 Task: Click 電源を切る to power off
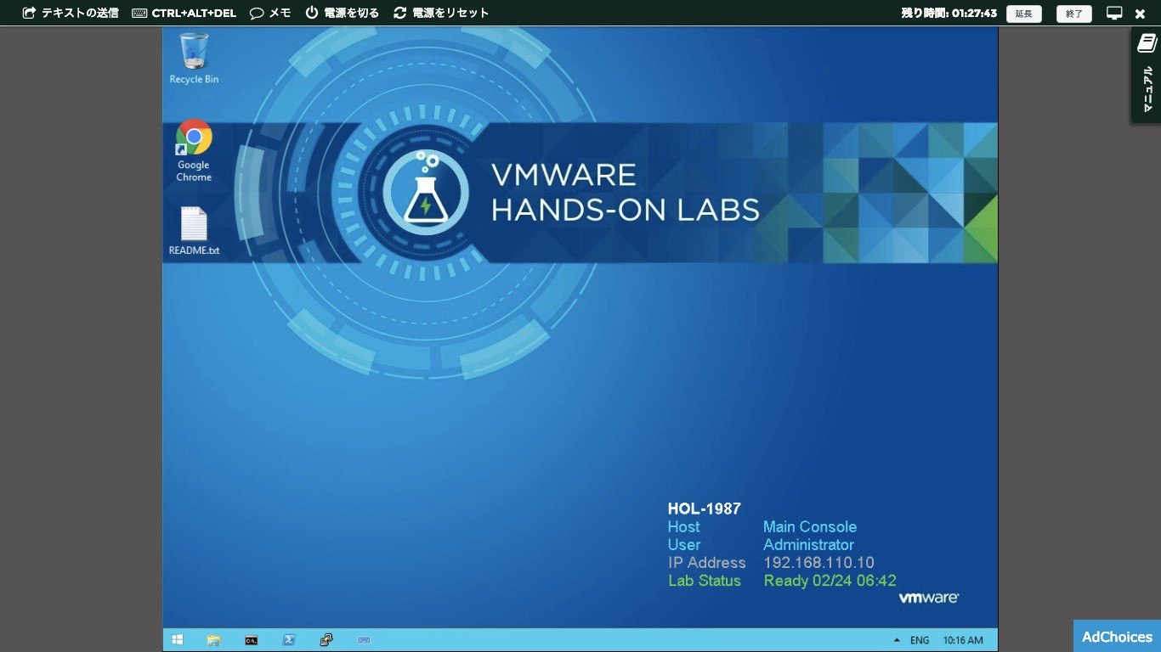[343, 13]
